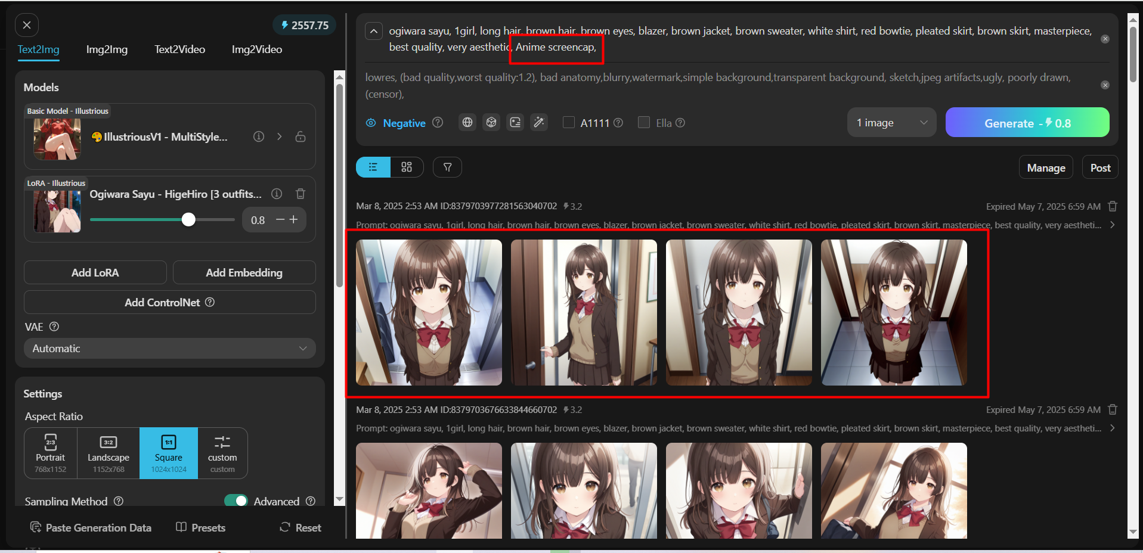
Task: Click the dice random prompt icon
Action: (491, 122)
